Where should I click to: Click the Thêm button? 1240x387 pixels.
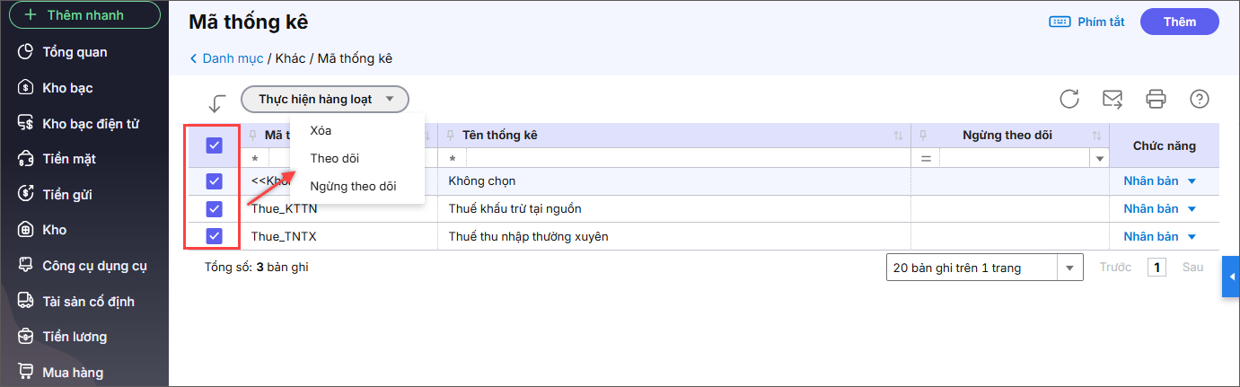point(1179,22)
